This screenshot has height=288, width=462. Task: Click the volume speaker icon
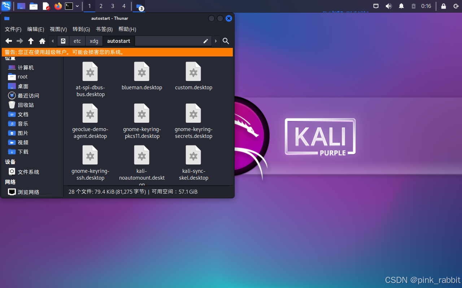click(x=388, y=6)
